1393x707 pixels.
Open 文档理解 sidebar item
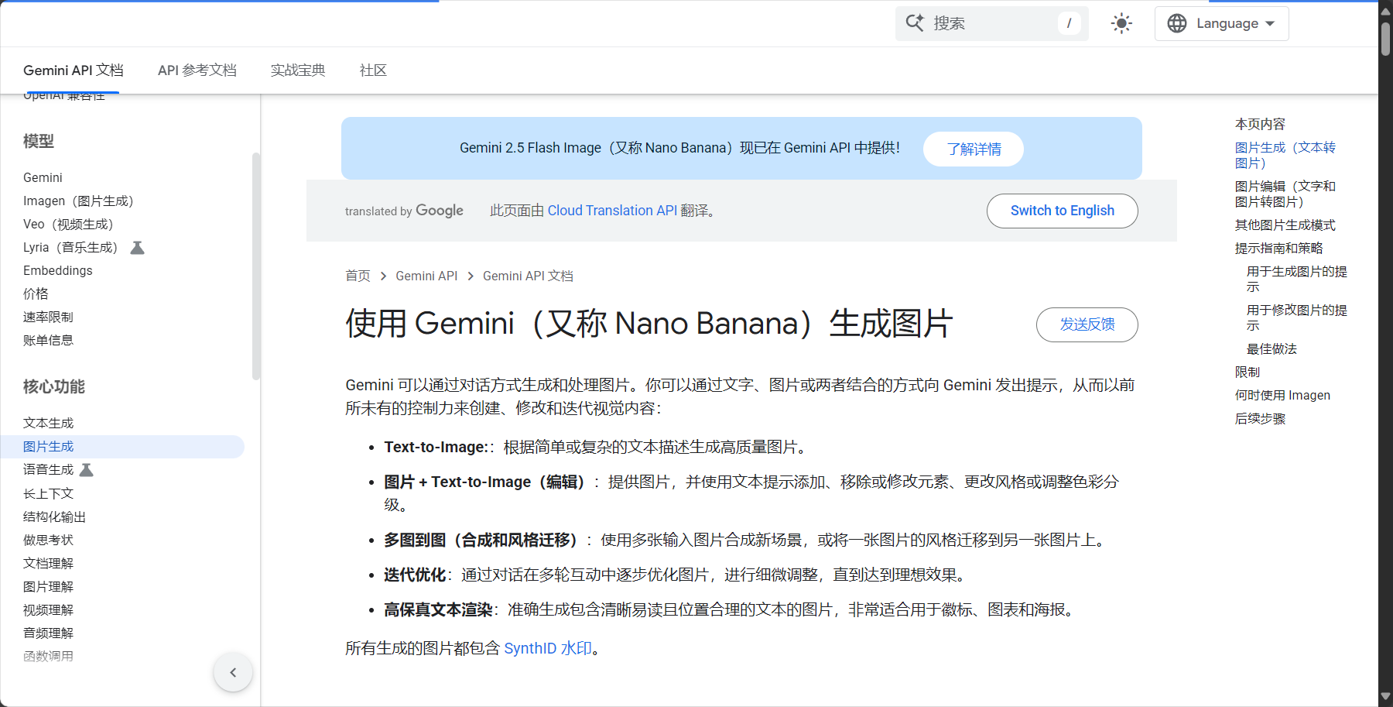48,563
